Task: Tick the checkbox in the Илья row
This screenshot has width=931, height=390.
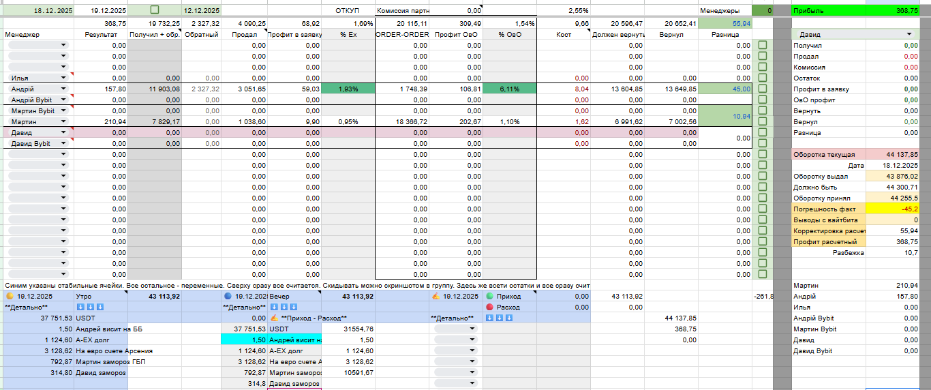Action: (x=763, y=78)
